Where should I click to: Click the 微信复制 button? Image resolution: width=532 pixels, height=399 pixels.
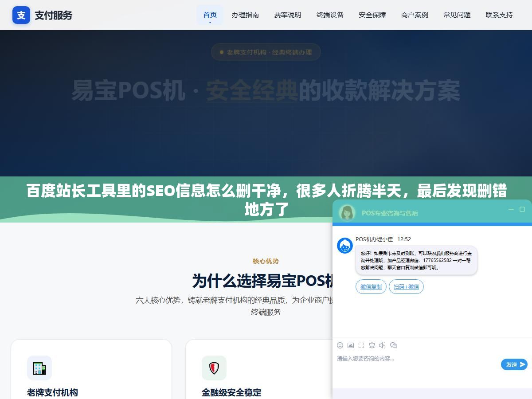[371, 287]
